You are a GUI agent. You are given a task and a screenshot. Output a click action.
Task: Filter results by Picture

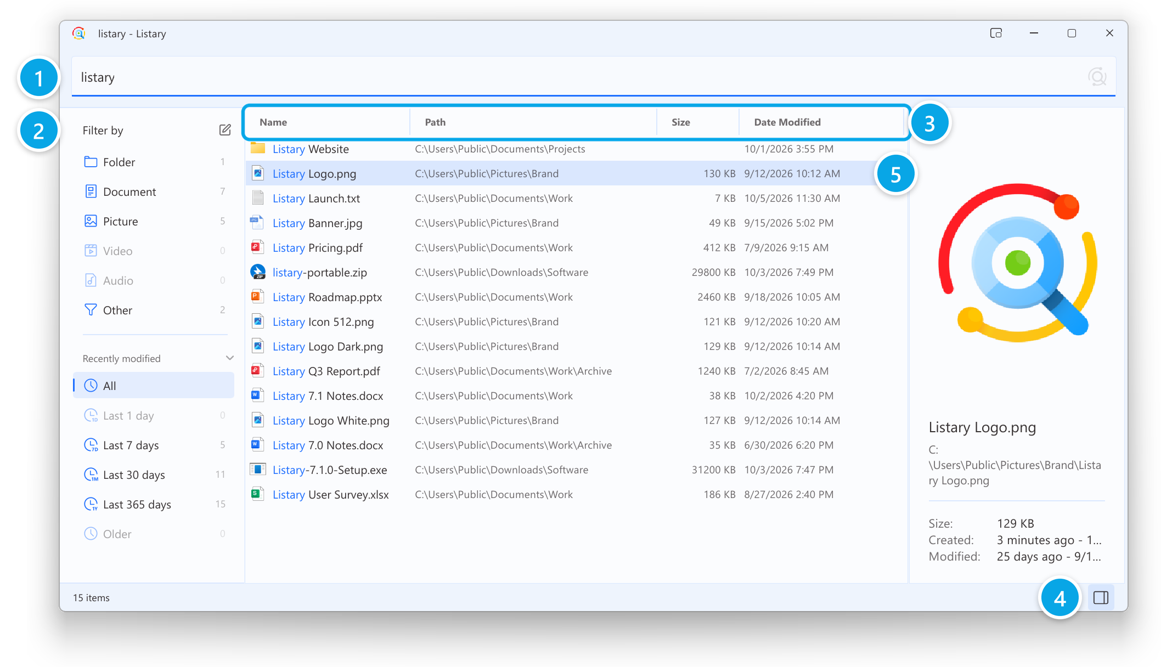[154, 221]
